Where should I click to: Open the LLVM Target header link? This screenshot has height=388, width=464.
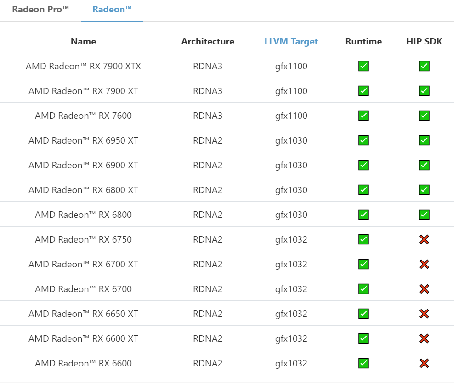(x=291, y=42)
